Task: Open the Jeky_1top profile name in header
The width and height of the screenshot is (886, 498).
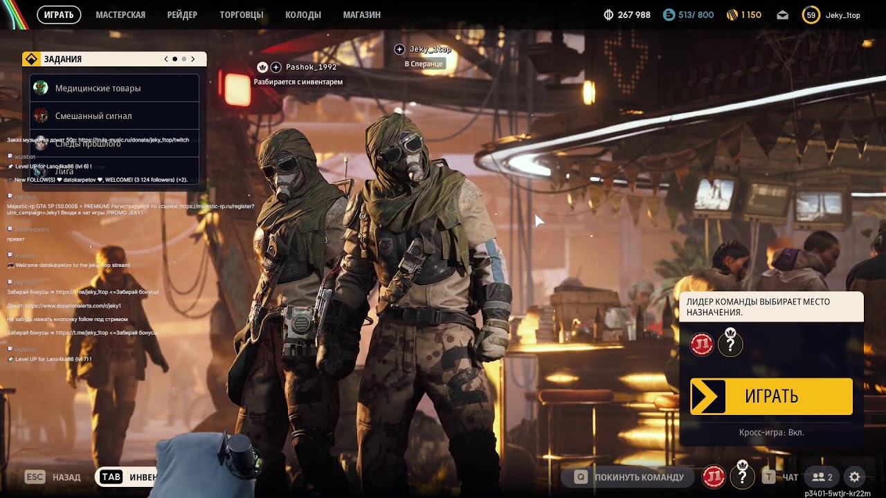Action: coord(842,15)
